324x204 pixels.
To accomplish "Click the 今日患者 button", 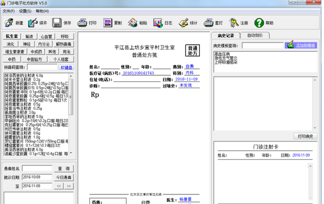I will pyautogui.click(x=64, y=177).
